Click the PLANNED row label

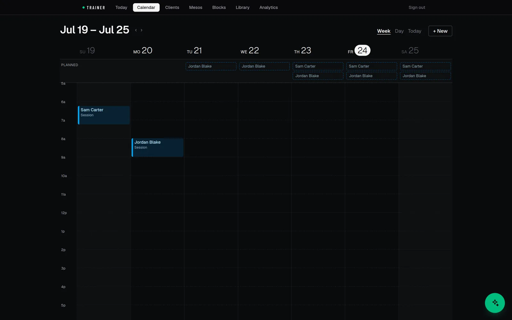[x=69, y=65]
